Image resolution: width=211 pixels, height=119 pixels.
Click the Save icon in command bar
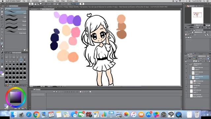pos(41,4)
